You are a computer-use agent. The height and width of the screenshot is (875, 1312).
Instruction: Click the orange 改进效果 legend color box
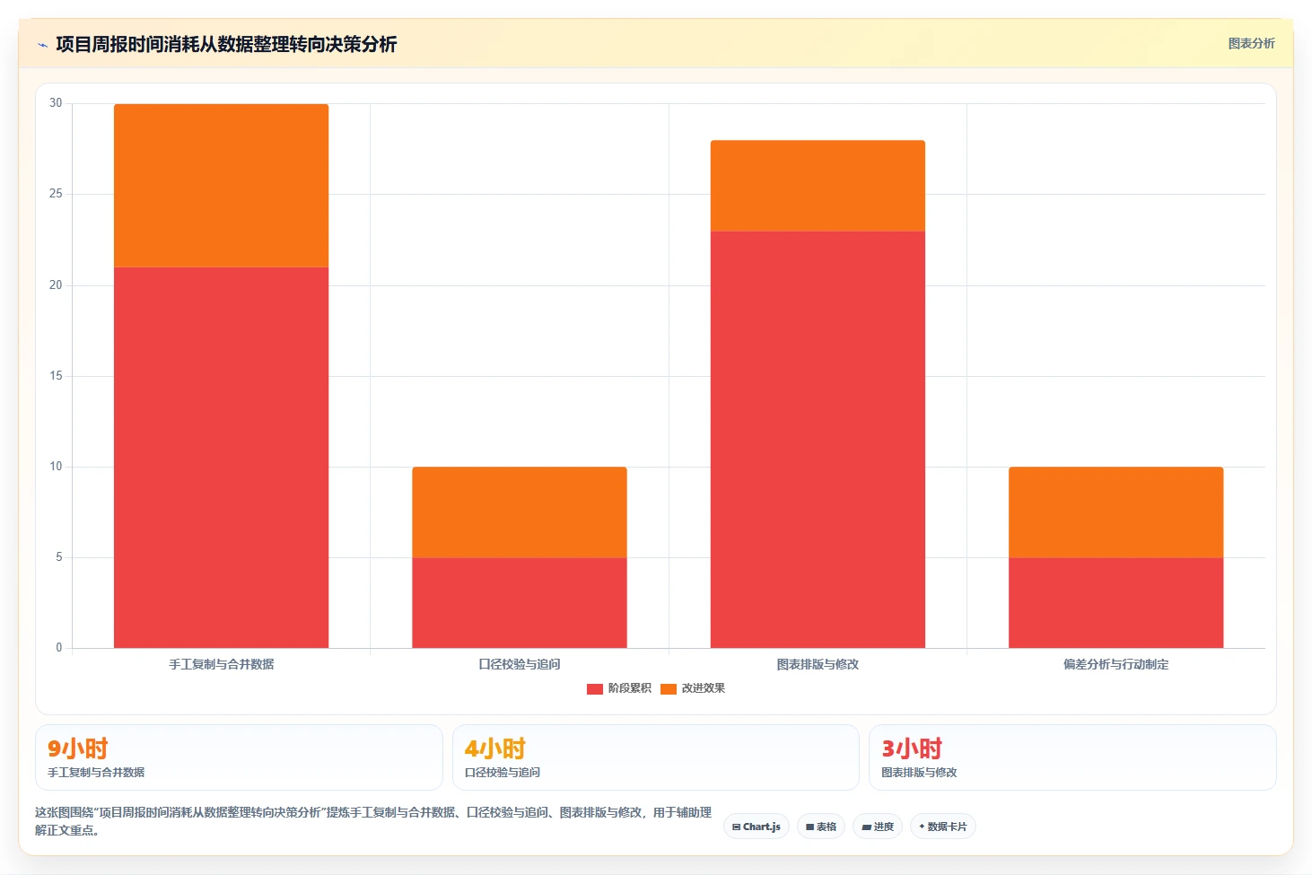[669, 689]
